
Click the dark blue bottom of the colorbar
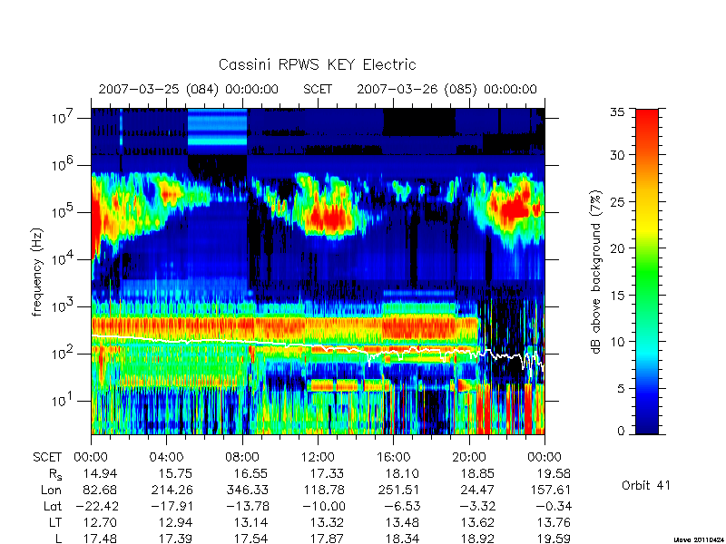click(x=647, y=423)
